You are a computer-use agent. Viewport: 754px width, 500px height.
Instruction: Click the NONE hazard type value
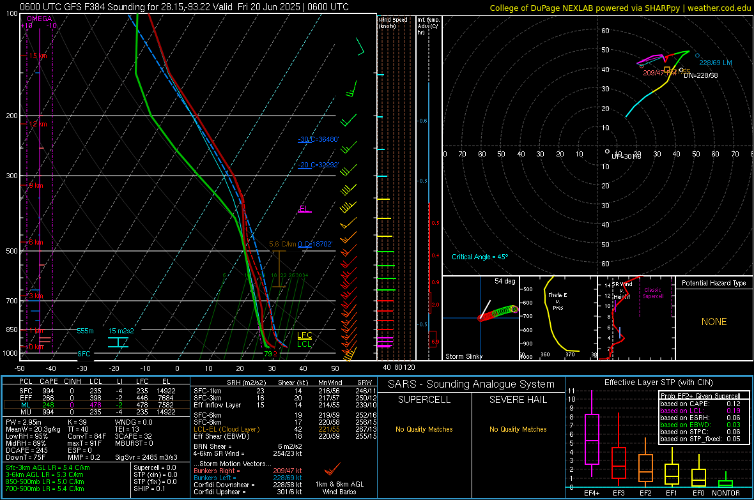coord(714,322)
